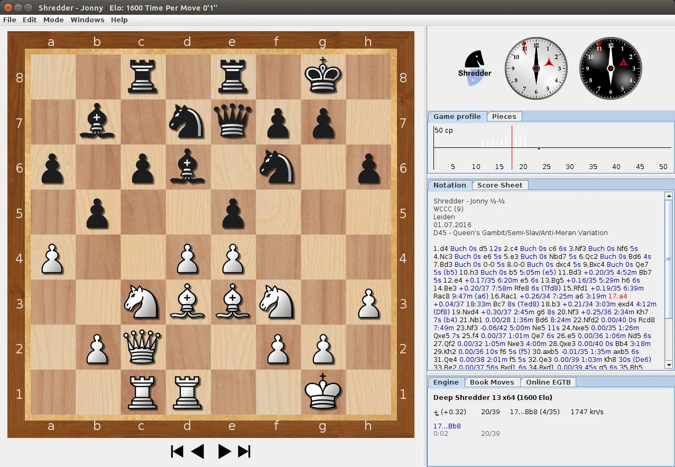Step forward one move
Screen dimensions: 675x467
click(x=224, y=451)
